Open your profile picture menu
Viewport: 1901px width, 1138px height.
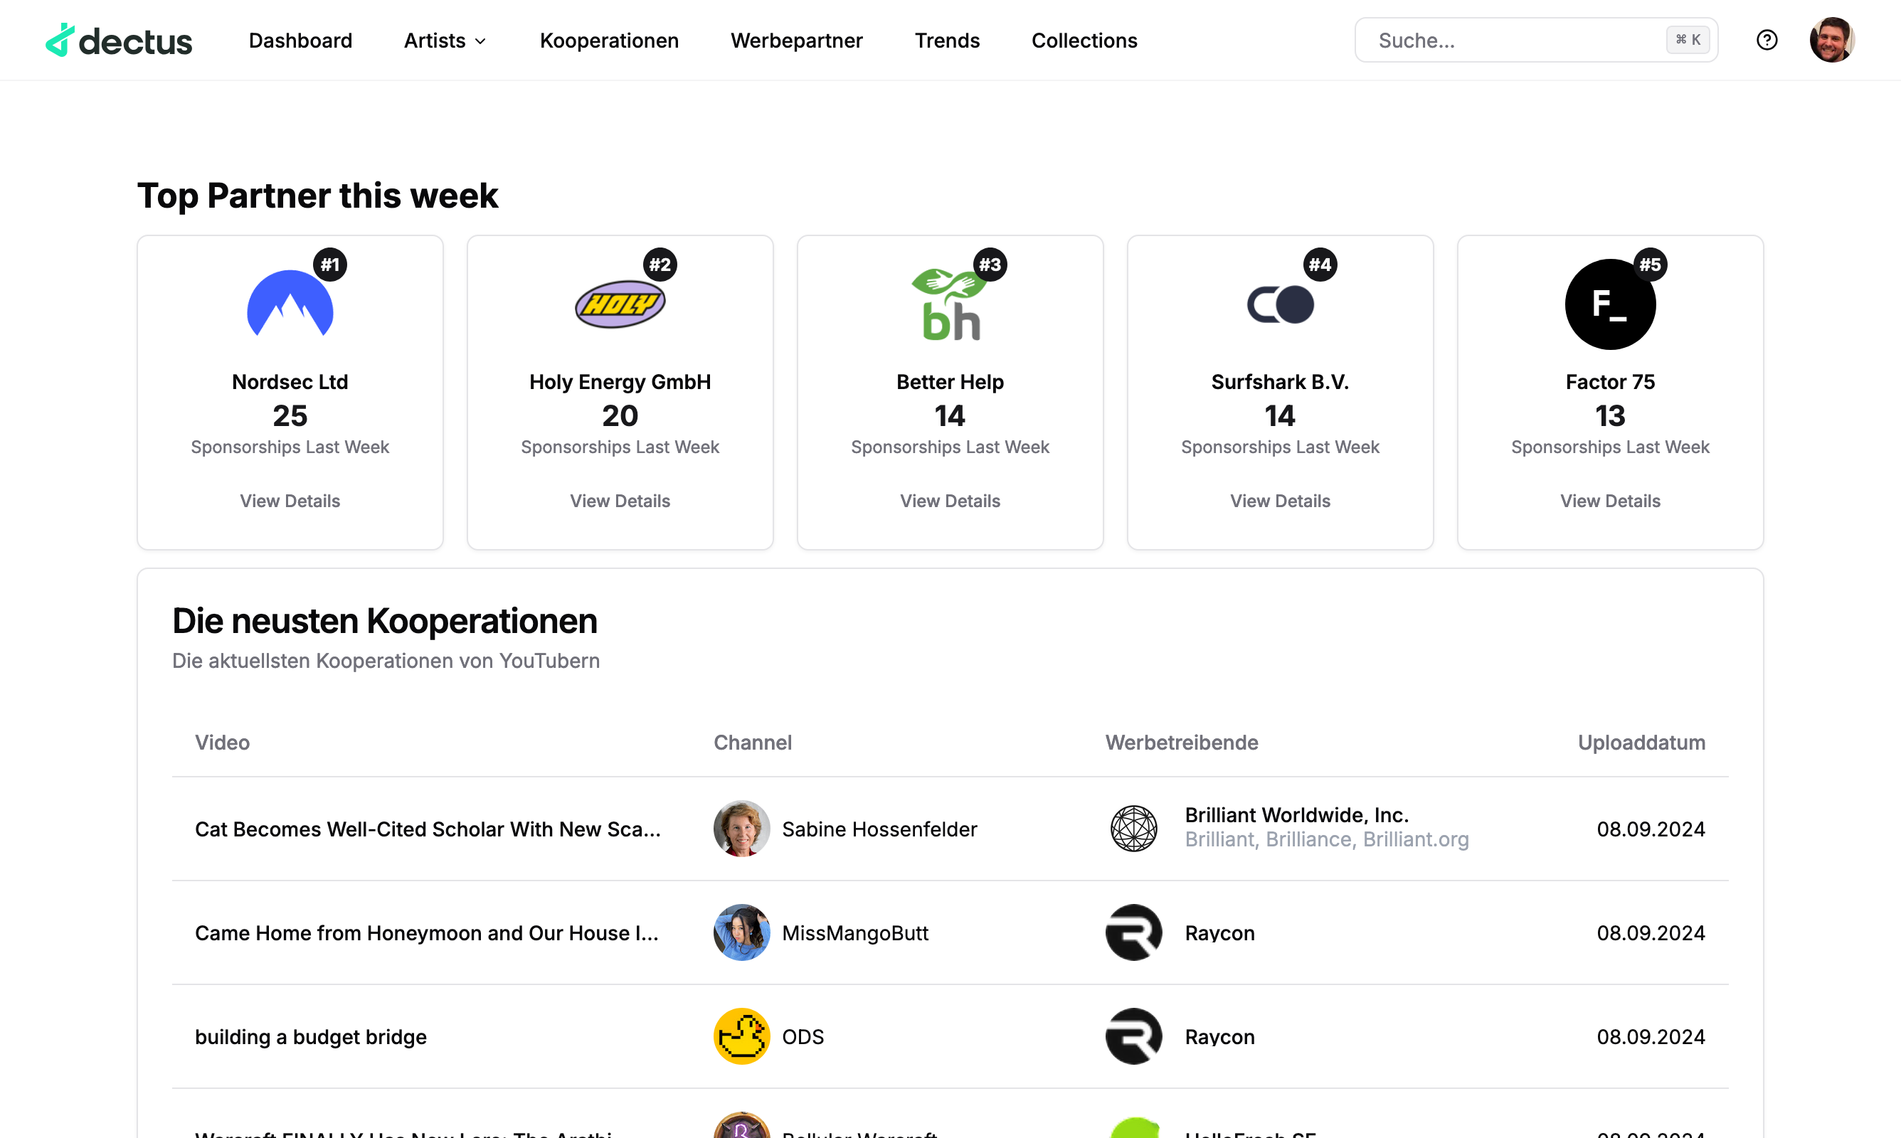[x=1832, y=39]
